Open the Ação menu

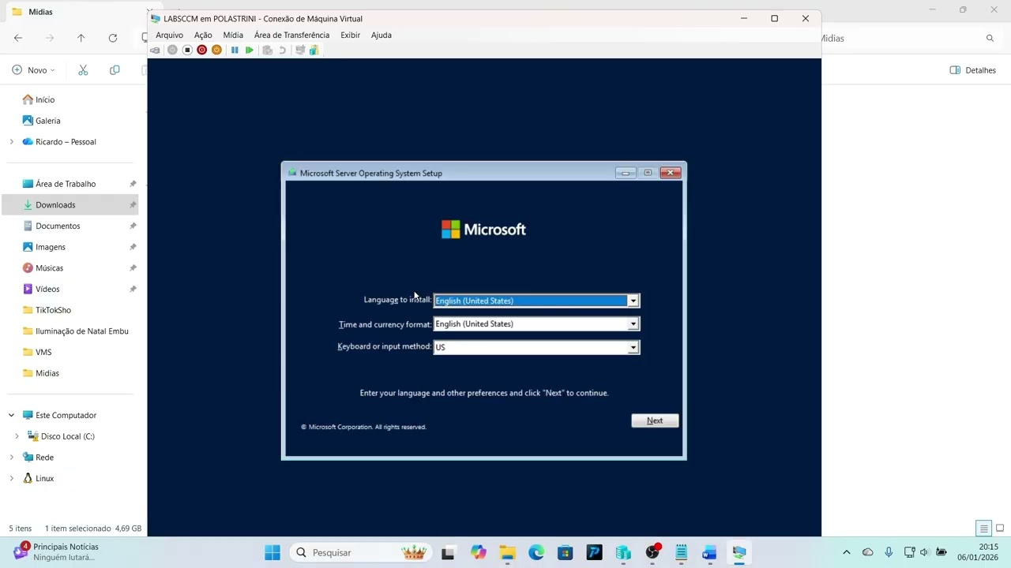click(x=203, y=35)
